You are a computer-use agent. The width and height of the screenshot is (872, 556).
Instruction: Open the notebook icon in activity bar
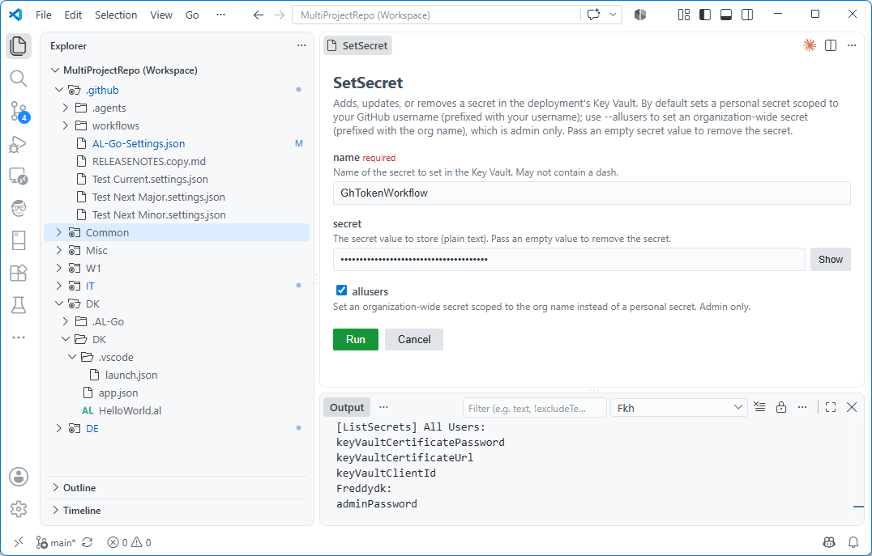coord(19,240)
